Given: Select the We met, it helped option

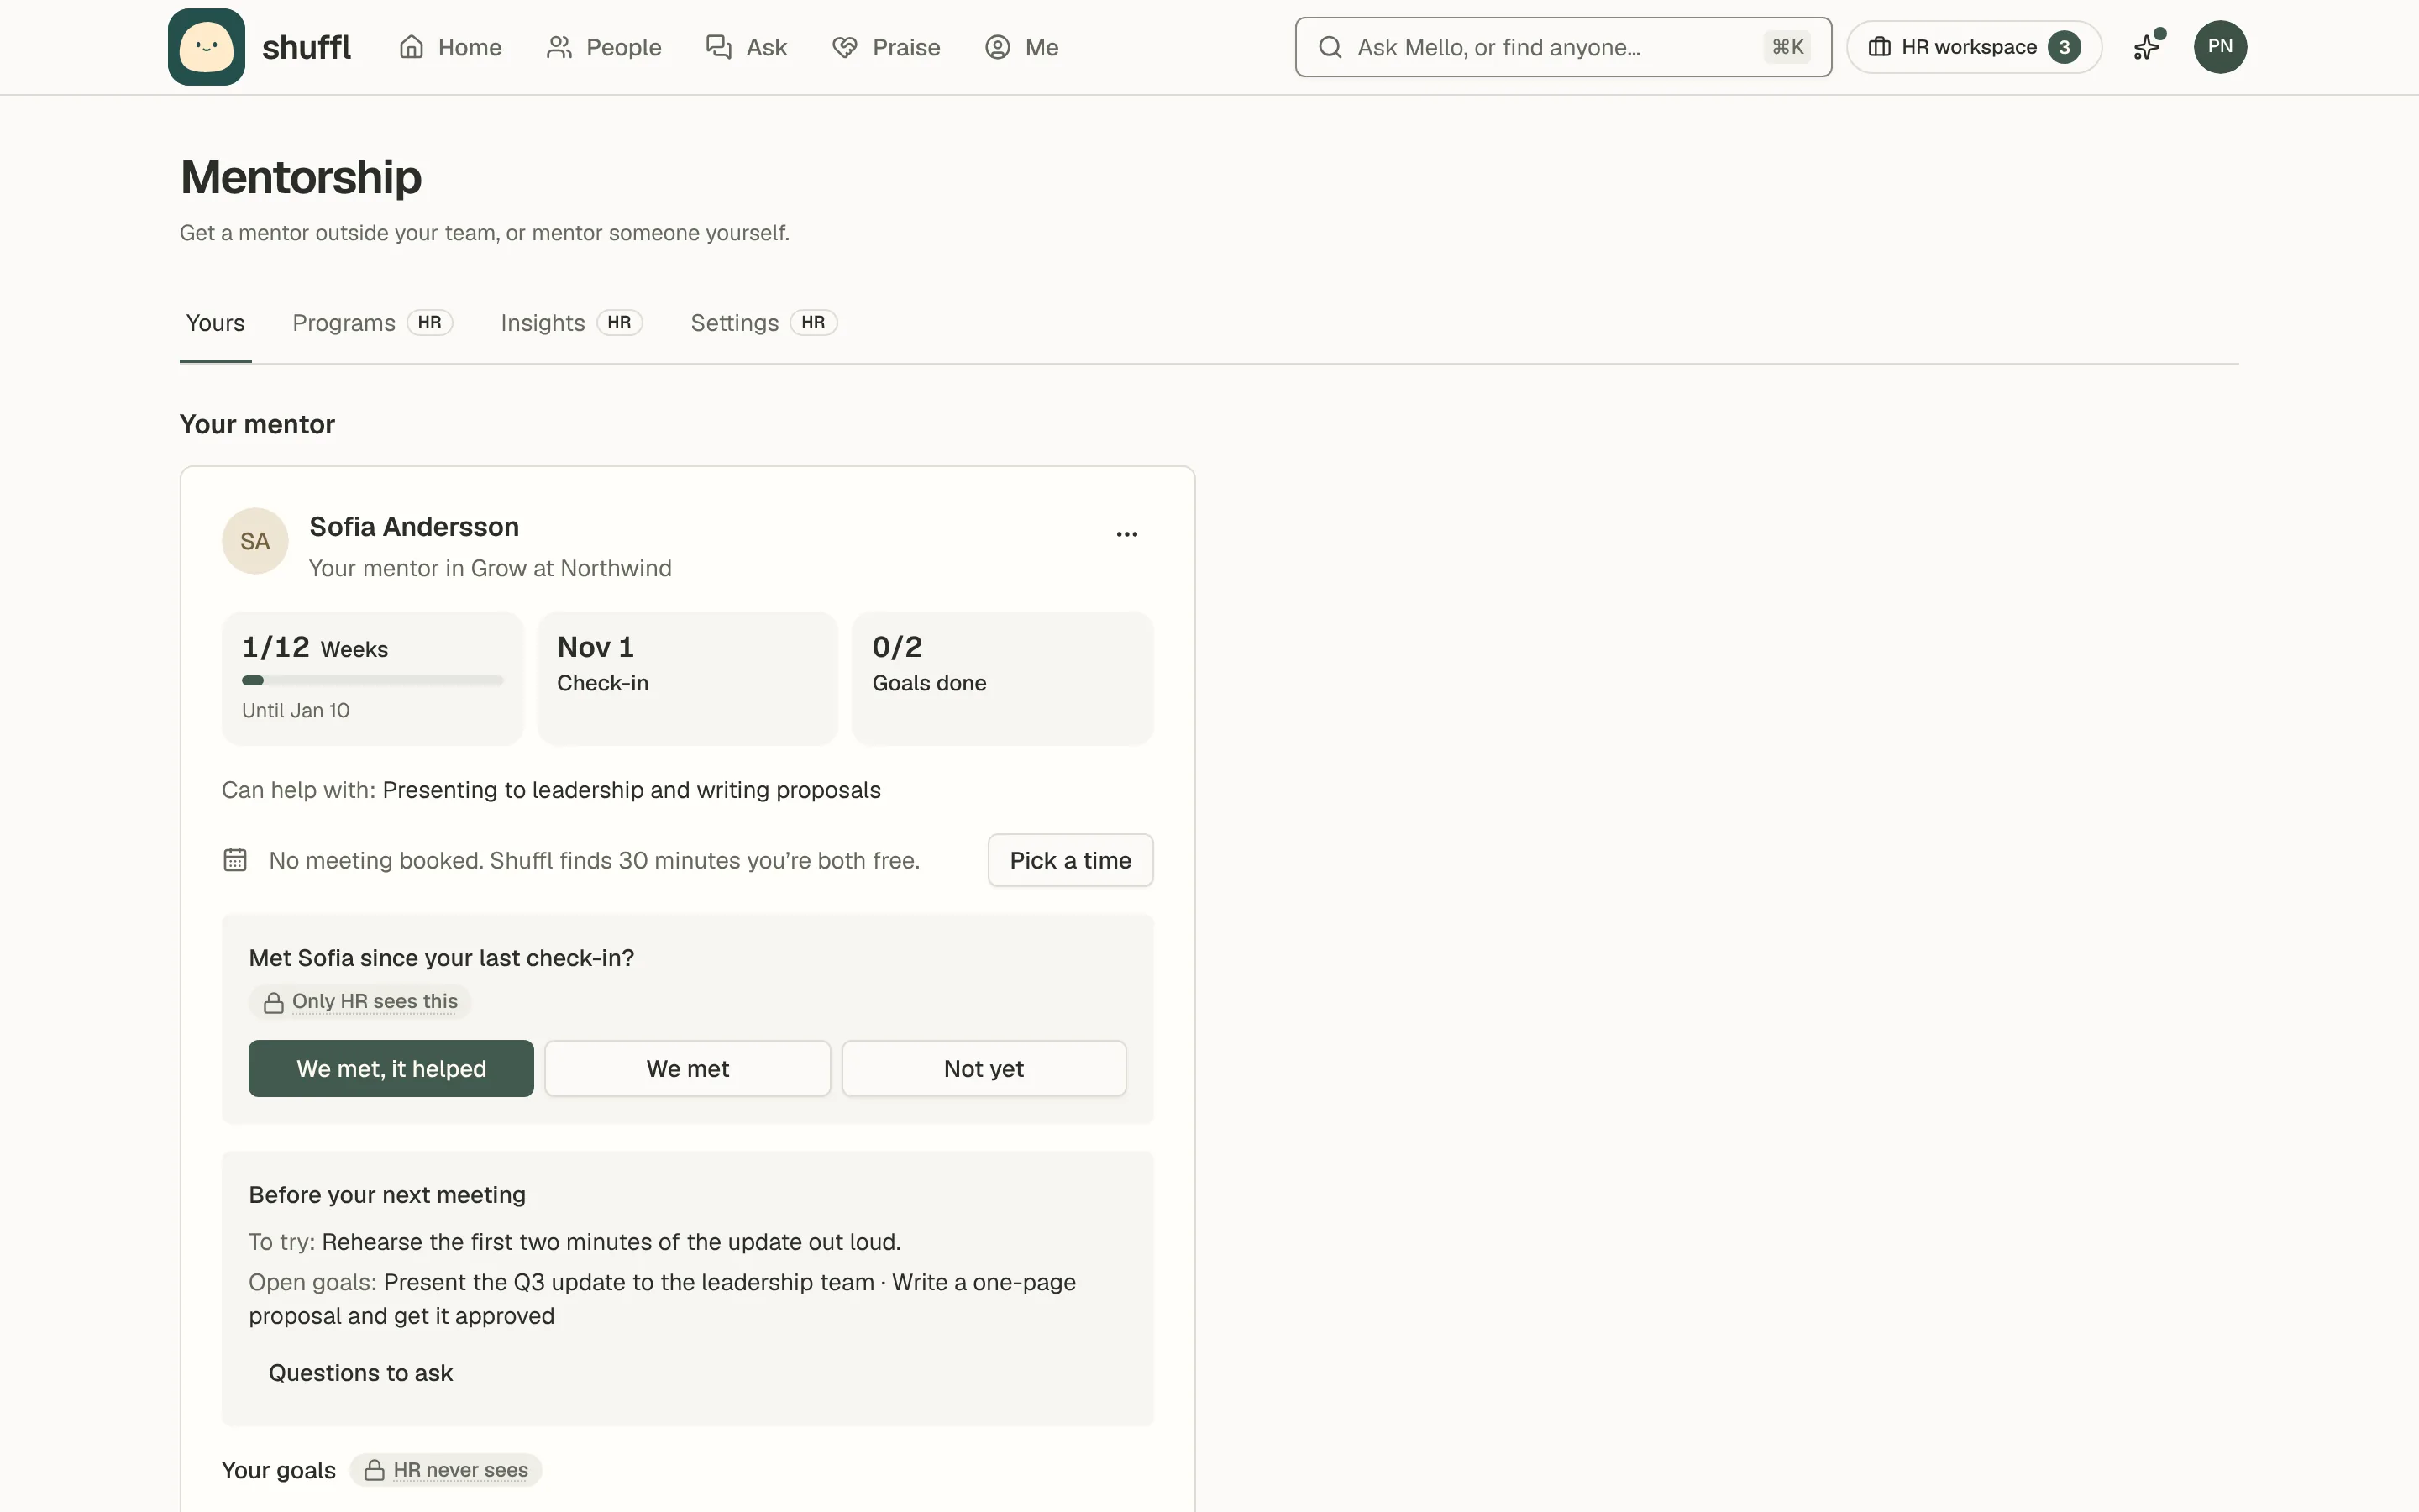Looking at the screenshot, I should coord(391,1068).
